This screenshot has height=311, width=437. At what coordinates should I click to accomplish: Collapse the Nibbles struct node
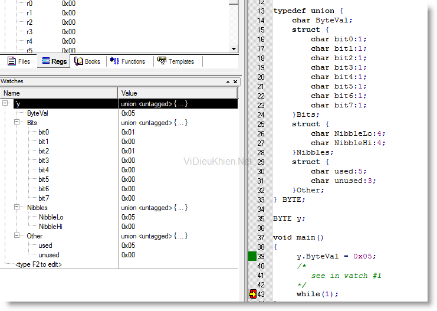click(17, 207)
